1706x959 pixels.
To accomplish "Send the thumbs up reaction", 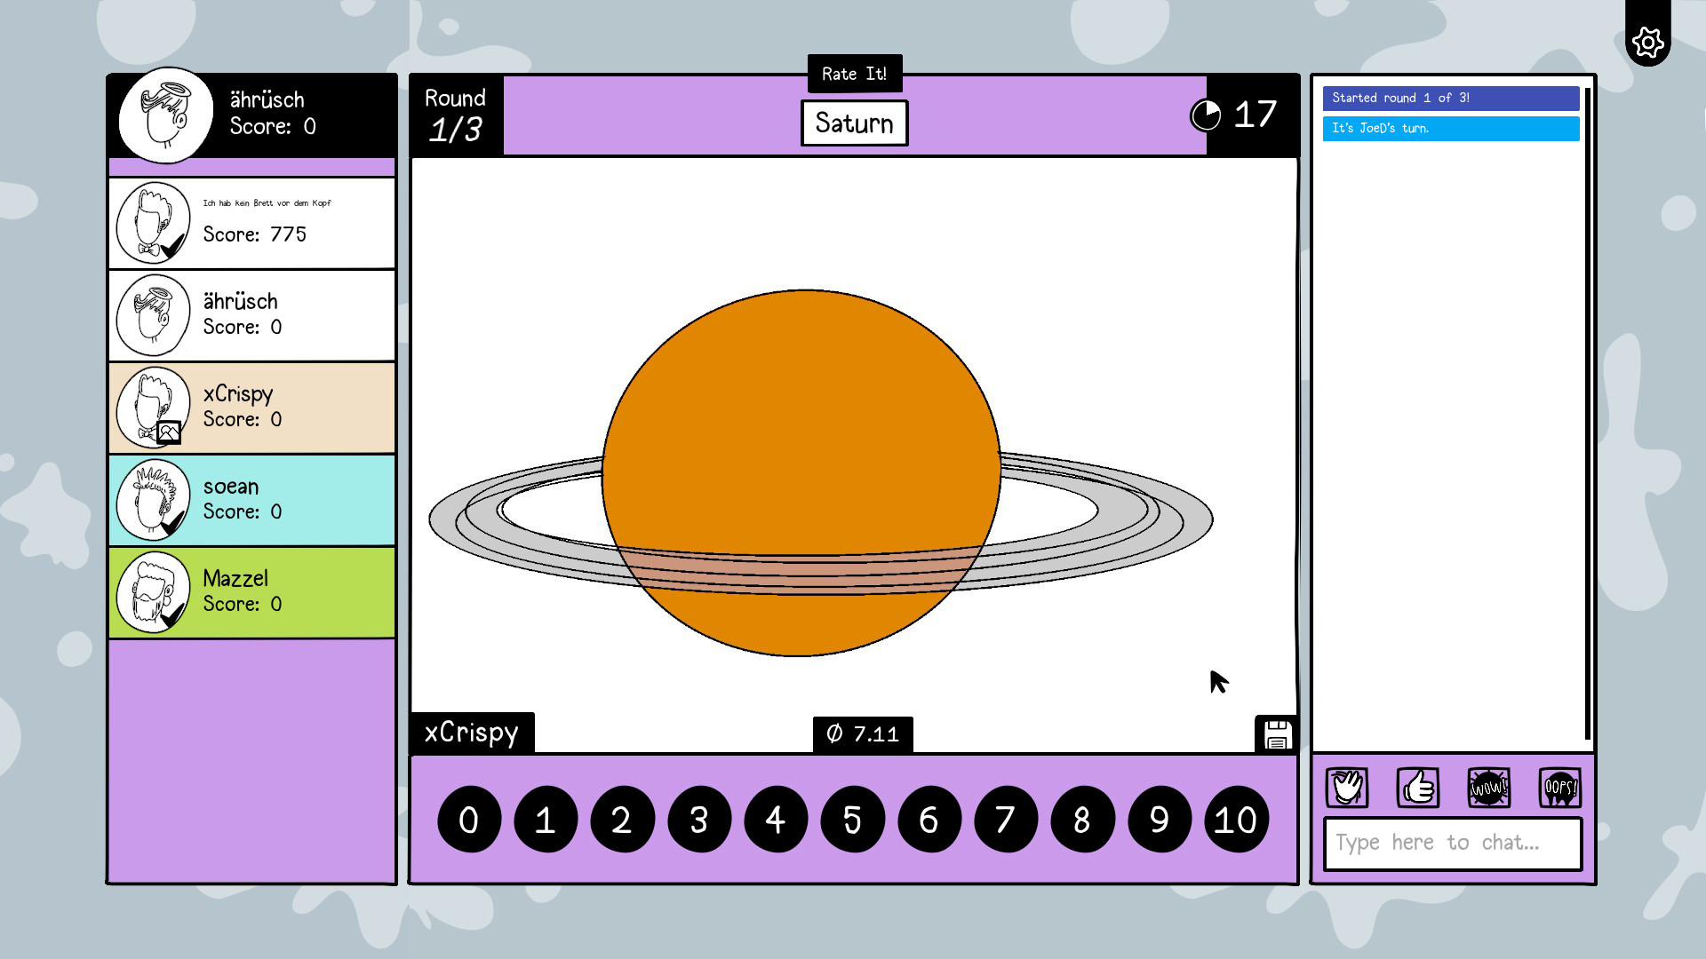I will click(1418, 788).
